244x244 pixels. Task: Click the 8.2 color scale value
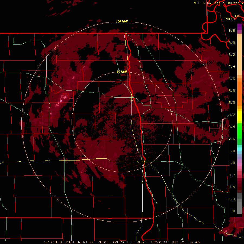[232, 54]
